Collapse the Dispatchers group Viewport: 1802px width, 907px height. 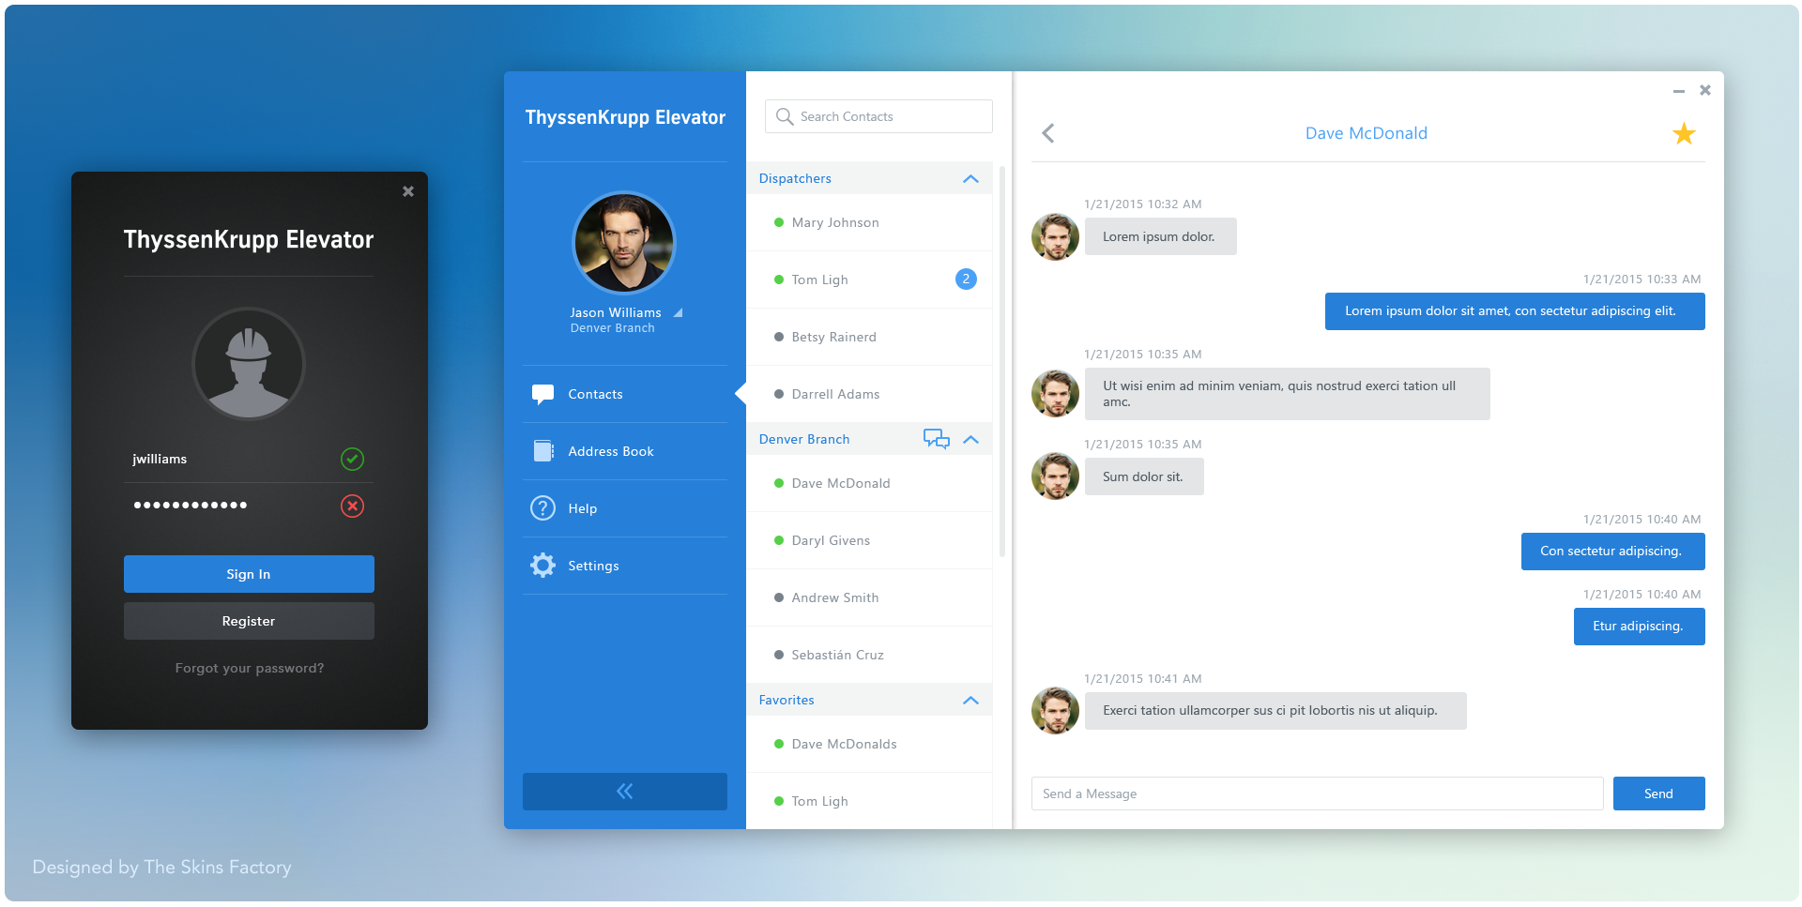970,178
